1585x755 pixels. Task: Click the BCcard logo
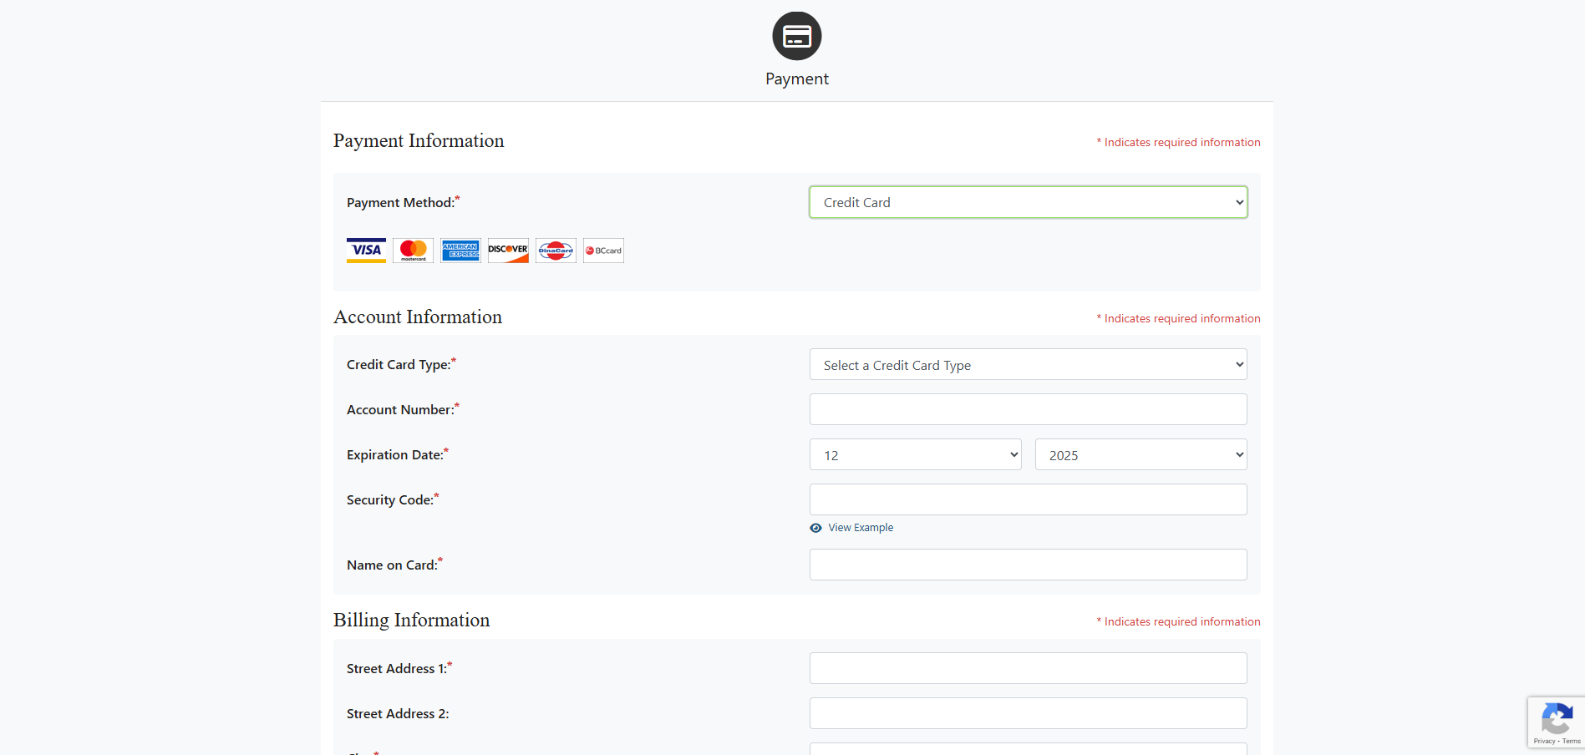point(603,251)
